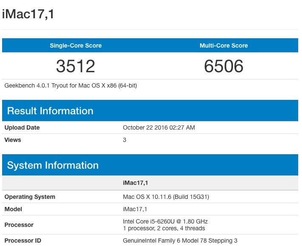The image size is (302, 246).
Task: Click the Processor row label
Action: 19,225
